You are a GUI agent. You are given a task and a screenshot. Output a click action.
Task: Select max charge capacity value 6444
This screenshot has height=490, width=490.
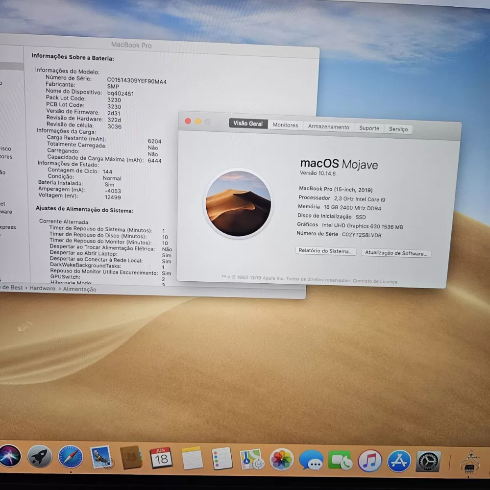[154, 161]
